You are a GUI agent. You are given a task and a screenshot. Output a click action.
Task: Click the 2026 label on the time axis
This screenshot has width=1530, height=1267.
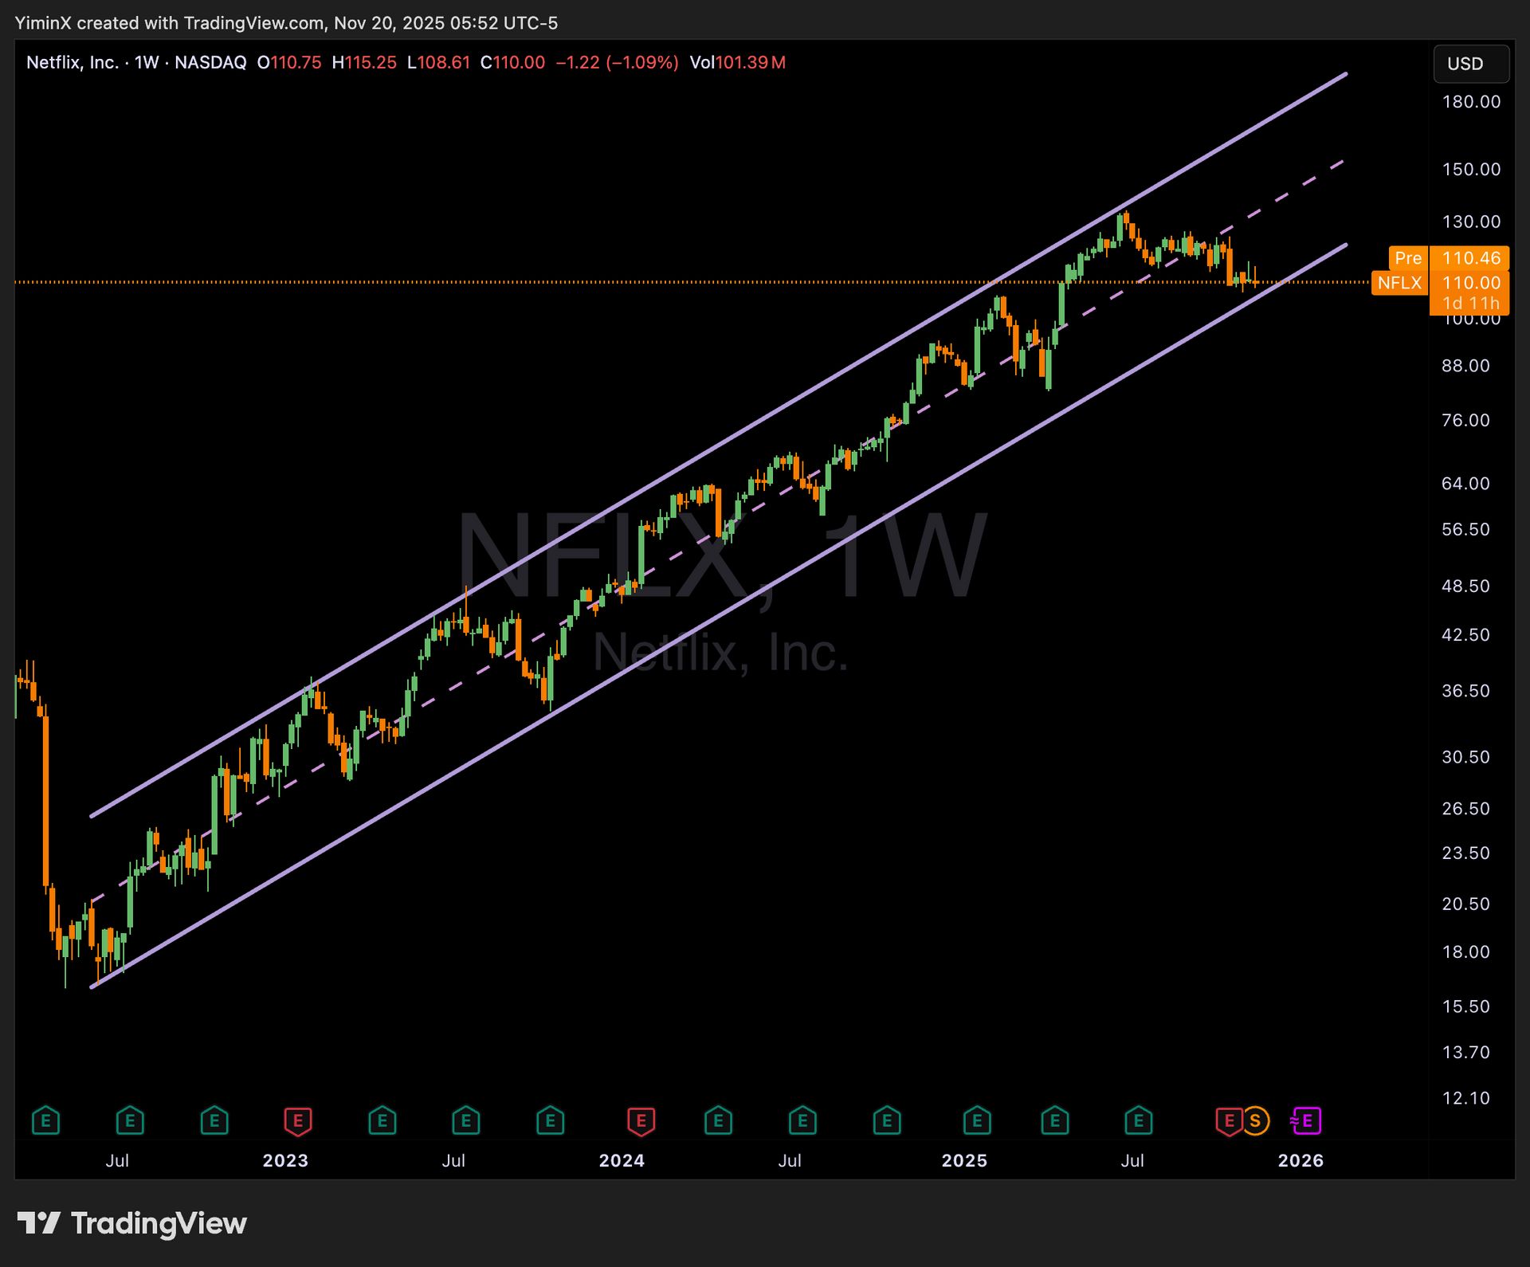pyautogui.click(x=1300, y=1160)
